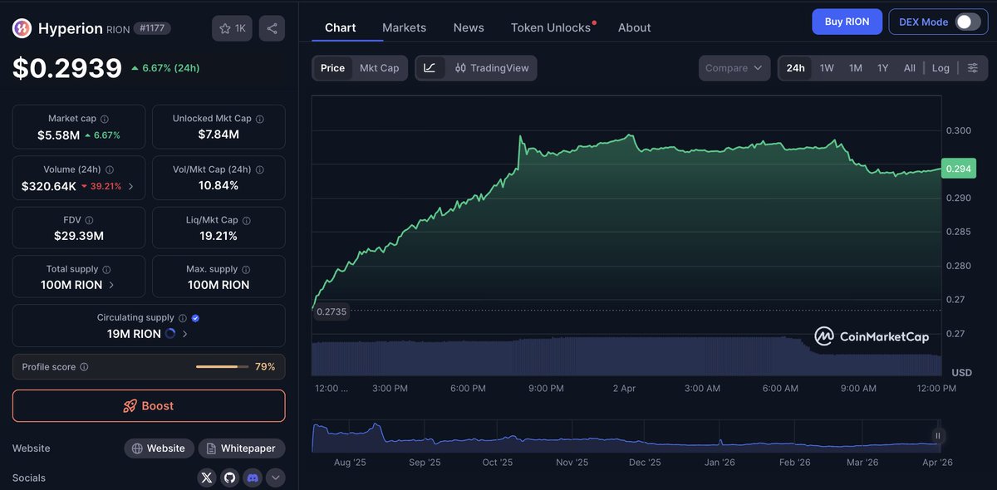Open the GitHub social link
Viewport: 997px width, 490px height.
(230, 478)
